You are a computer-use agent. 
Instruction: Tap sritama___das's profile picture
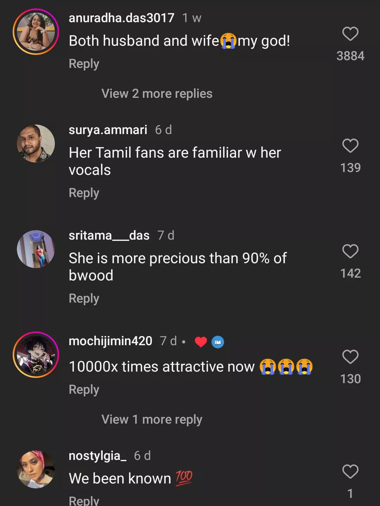pos(36,249)
